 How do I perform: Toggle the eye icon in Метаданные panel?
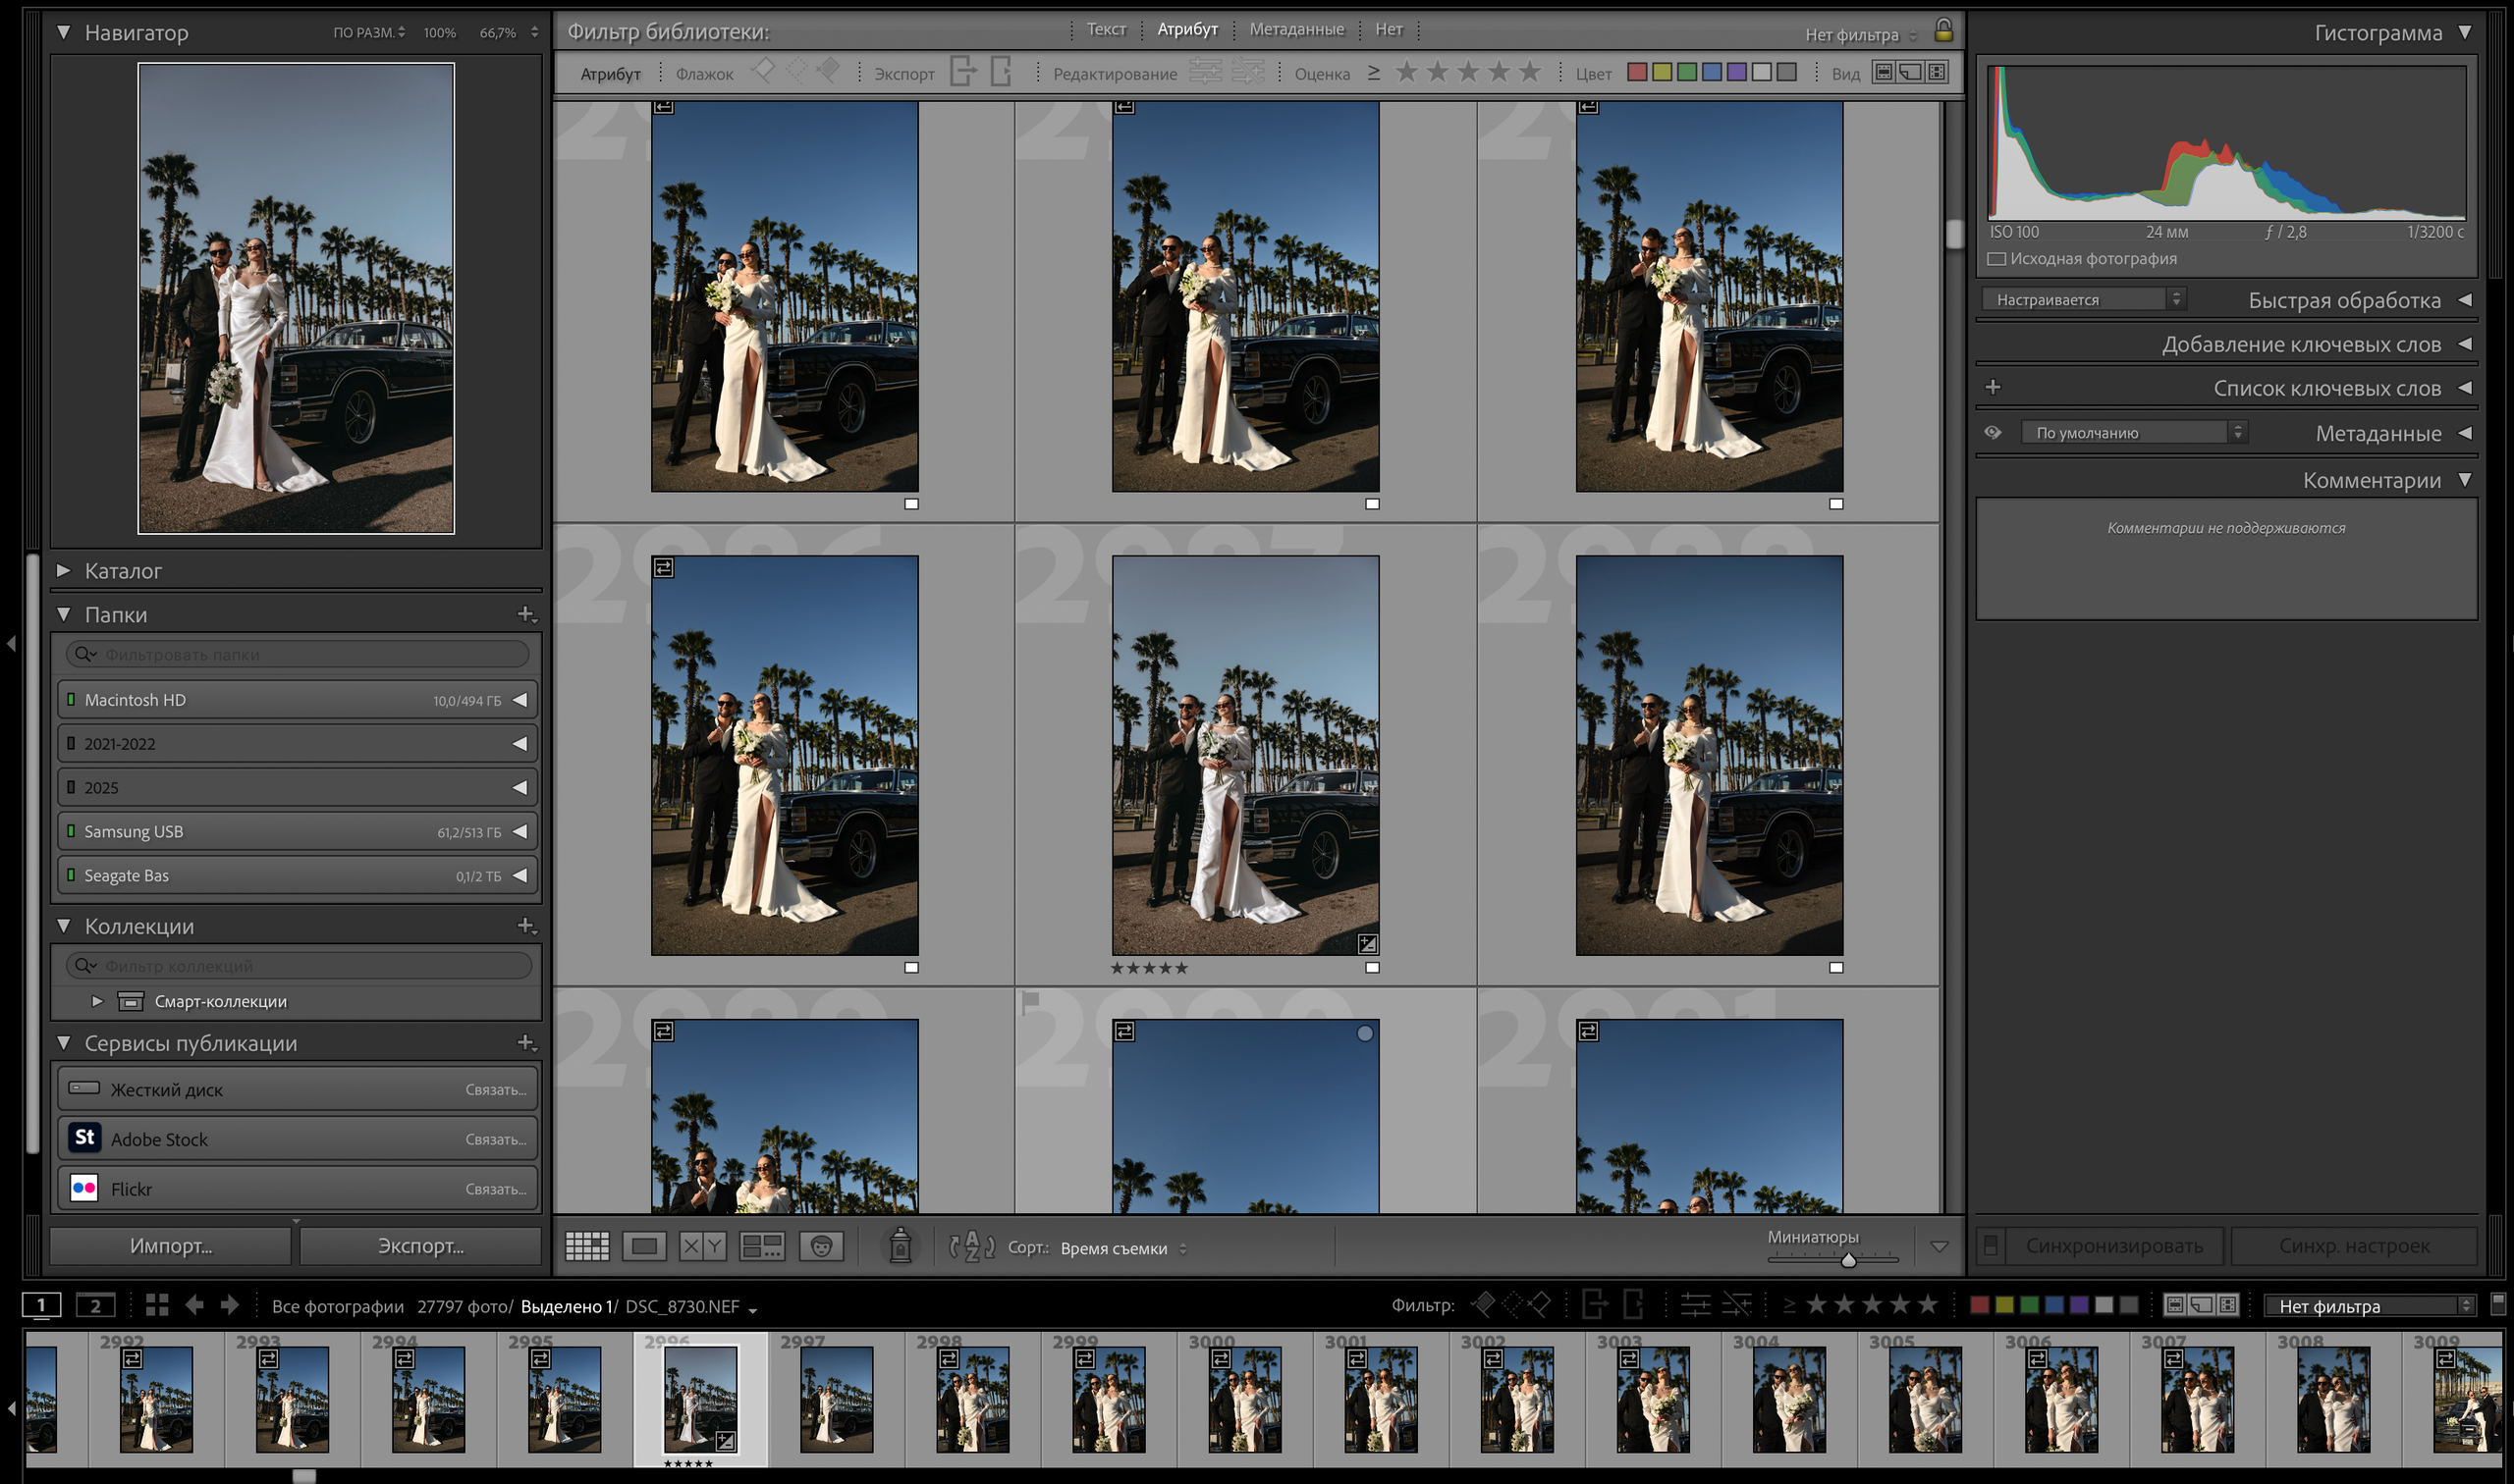pos(1993,433)
